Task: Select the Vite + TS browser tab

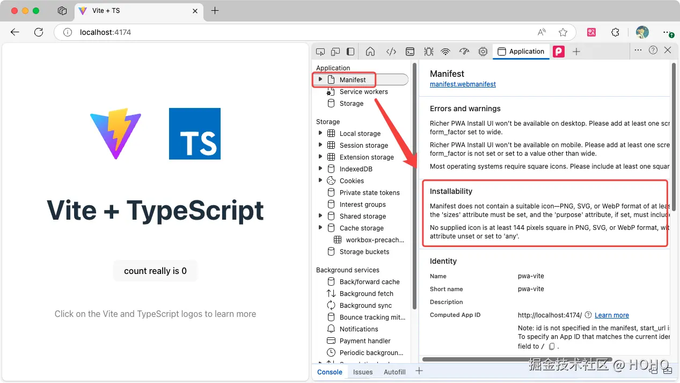Action: 138,11
